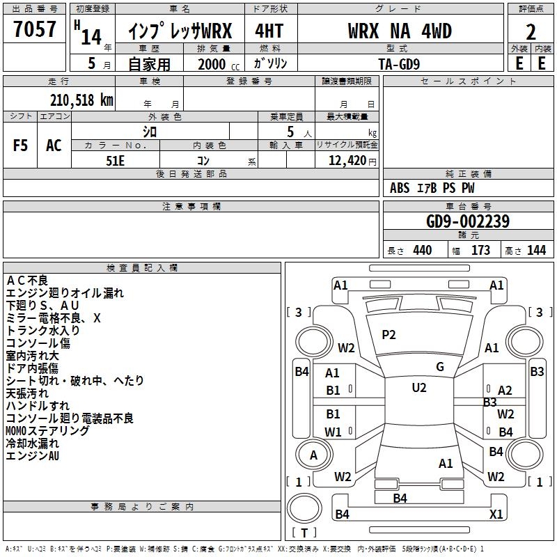Select the note トランク水入り

point(42,330)
